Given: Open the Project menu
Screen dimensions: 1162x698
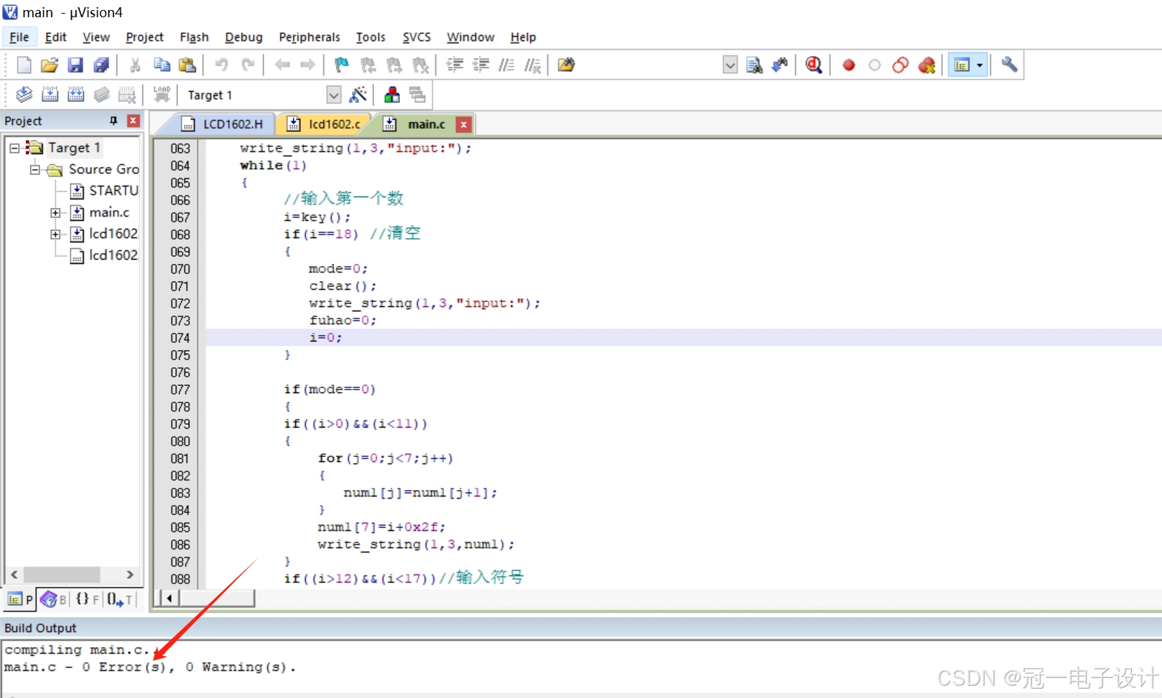Looking at the screenshot, I should [144, 37].
